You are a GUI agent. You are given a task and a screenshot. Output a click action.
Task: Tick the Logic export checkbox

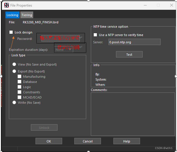[x=20, y=87]
